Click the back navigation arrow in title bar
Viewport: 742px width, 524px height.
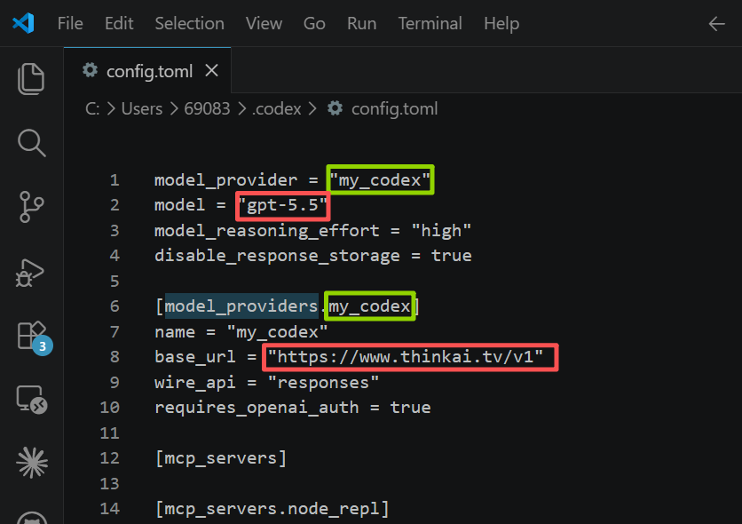[716, 23]
